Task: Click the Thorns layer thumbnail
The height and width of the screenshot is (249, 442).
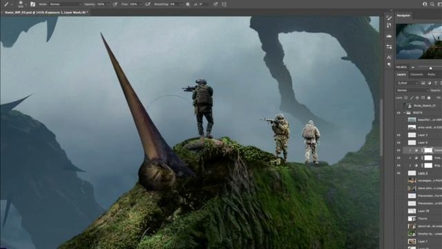Action: [412, 219]
